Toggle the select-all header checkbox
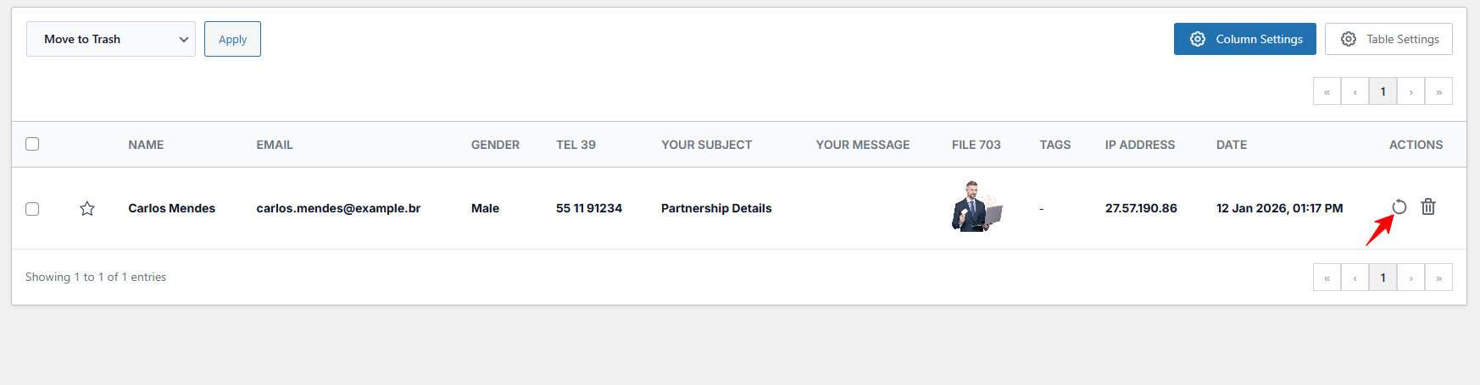This screenshot has height=385, width=1480. point(32,144)
